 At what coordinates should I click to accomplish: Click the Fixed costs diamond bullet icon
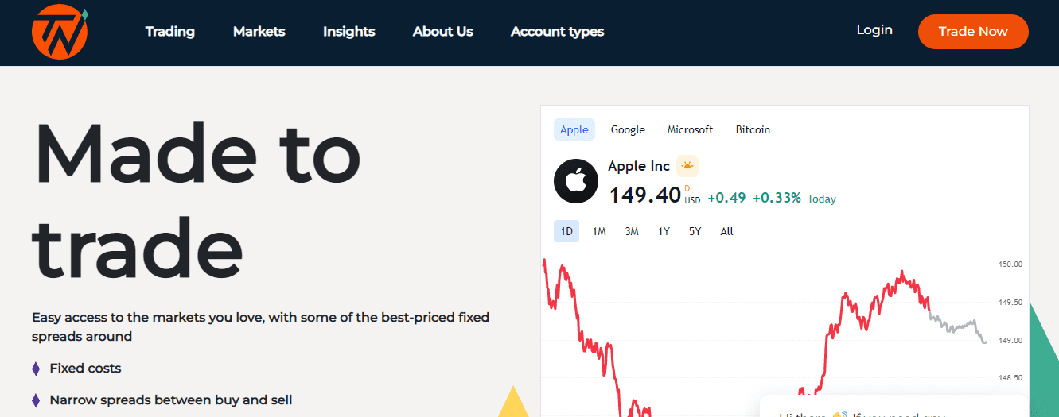tap(36, 369)
